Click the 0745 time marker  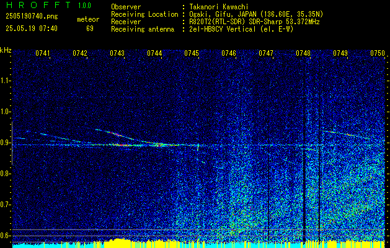192,53
